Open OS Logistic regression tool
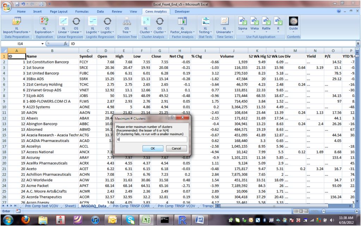361x226 pixels. pos(107,25)
